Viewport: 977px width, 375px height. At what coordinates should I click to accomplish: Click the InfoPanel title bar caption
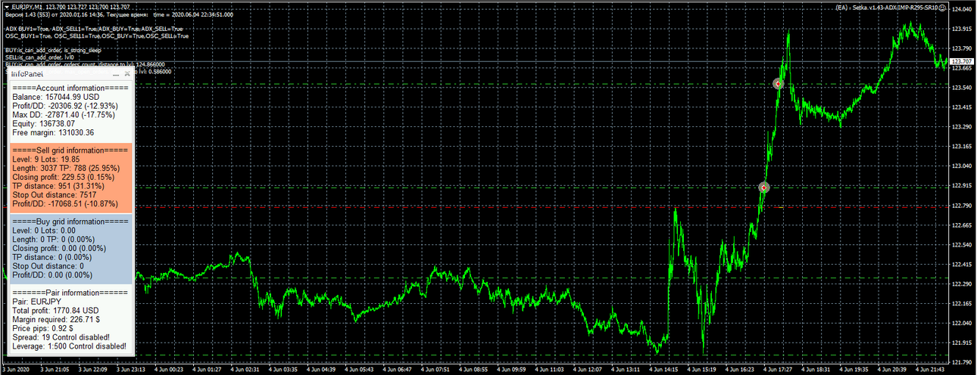pyautogui.click(x=27, y=75)
